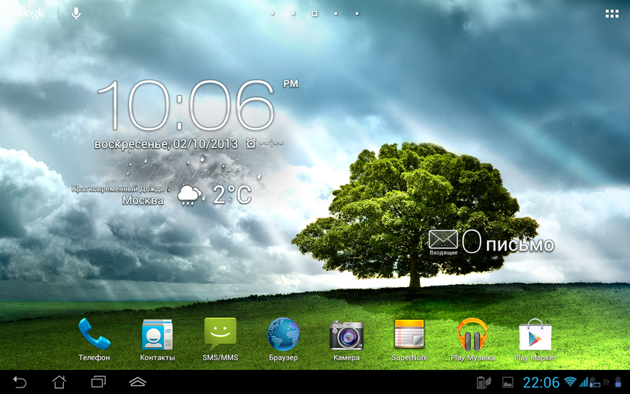Open the all apps grid
Image resolution: width=630 pixels, height=394 pixels.
[x=612, y=14]
